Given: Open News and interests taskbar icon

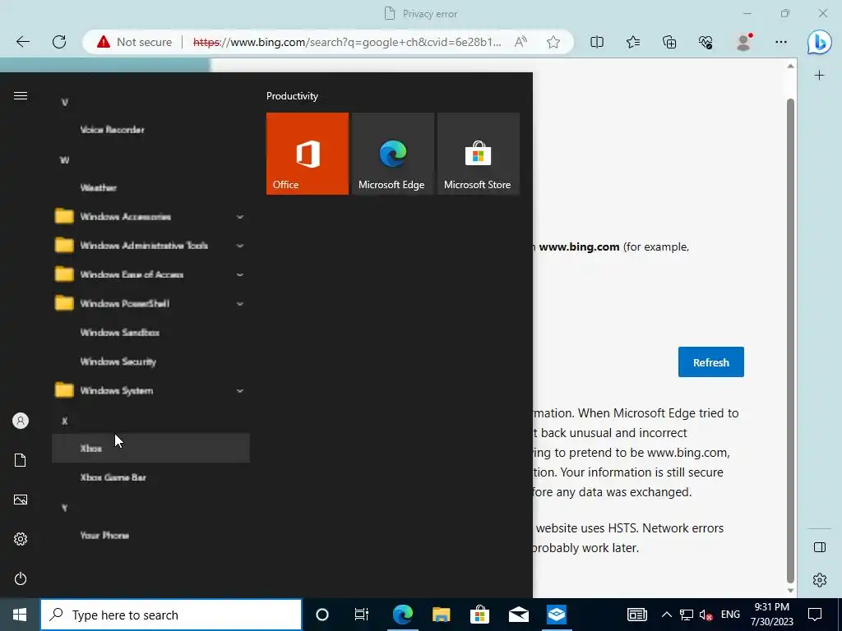Looking at the screenshot, I should tap(637, 615).
